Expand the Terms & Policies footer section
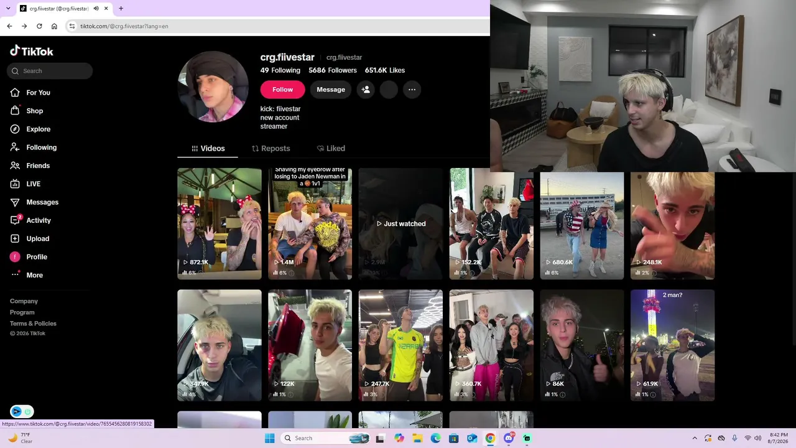Image resolution: width=796 pixels, height=448 pixels. pos(33,324)
